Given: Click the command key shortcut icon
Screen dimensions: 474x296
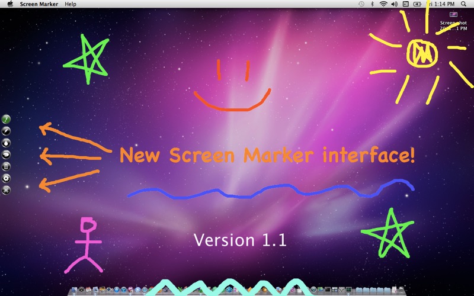Looking at the screenshot, I should (7, 190).
